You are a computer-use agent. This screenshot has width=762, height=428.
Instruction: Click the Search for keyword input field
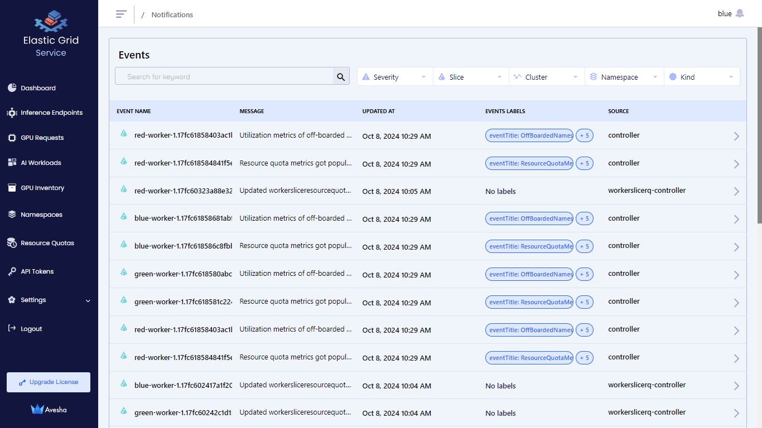223,76
